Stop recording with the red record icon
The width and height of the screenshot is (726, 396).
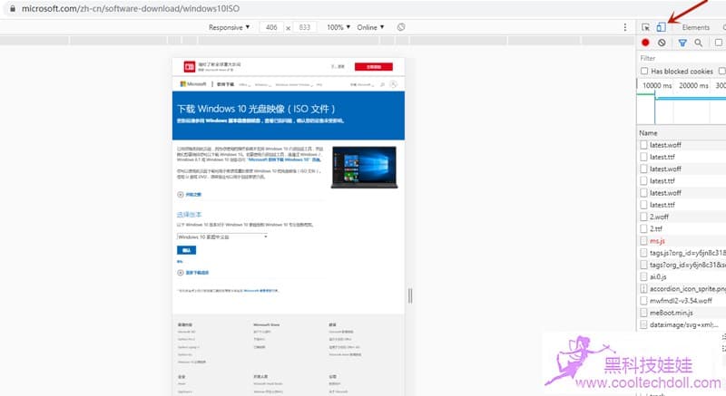click(x=645, y=43)
